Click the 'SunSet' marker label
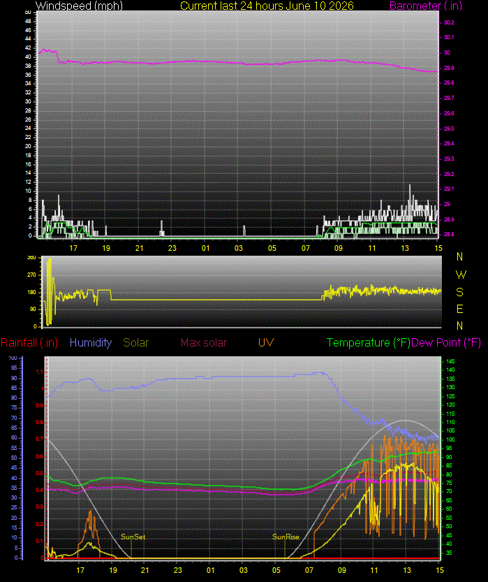Image resolution: width=488 pixels, height=582 pixels. coord(133,537)
